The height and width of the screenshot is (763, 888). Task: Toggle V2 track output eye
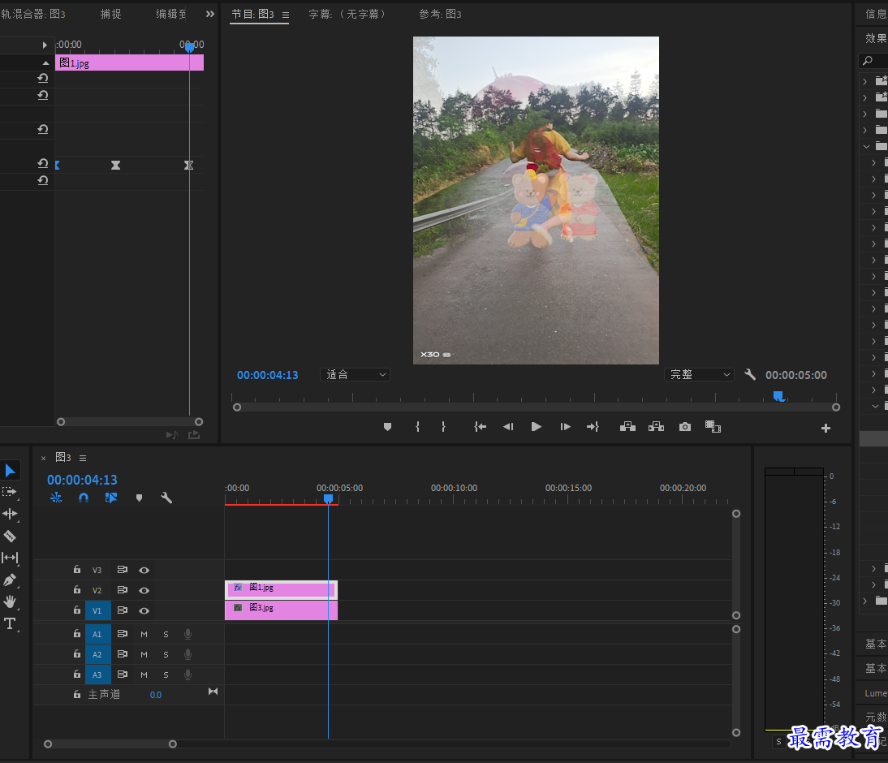coord(144,591)
